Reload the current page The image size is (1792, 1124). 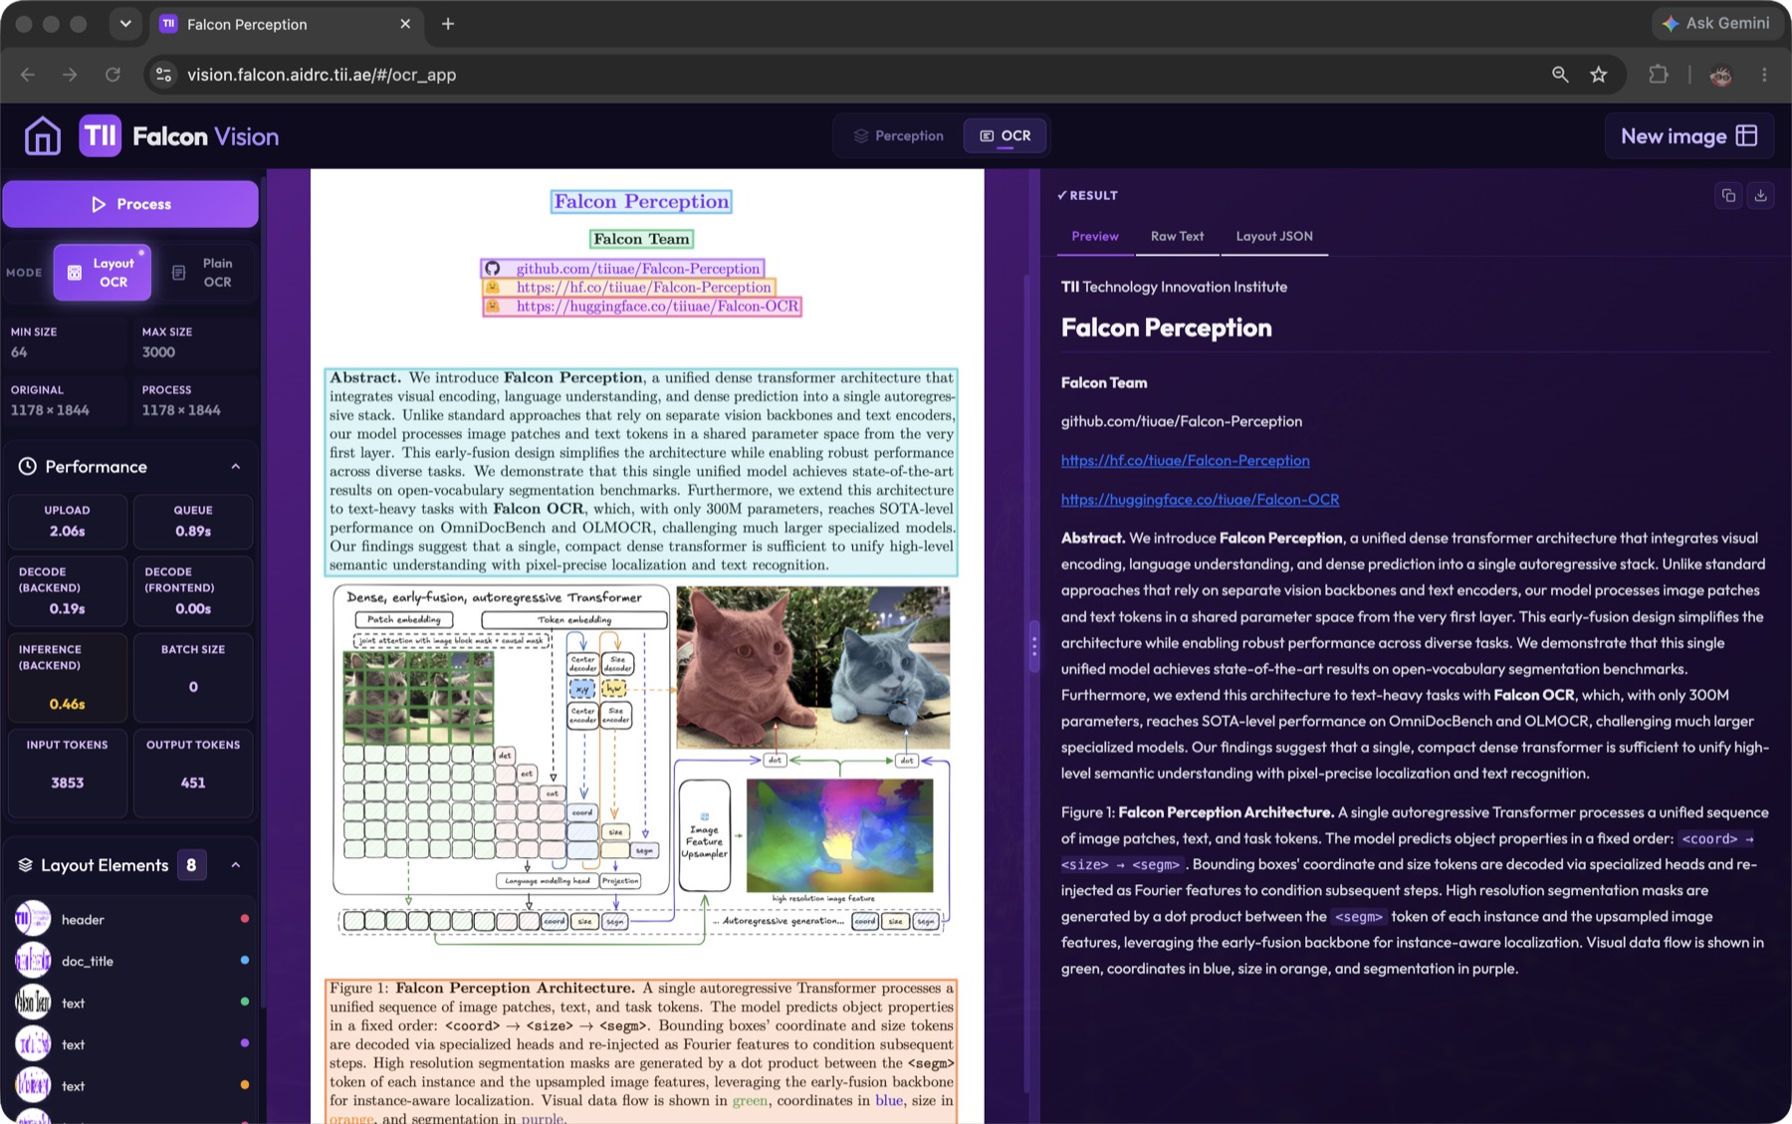coord(112,75)
